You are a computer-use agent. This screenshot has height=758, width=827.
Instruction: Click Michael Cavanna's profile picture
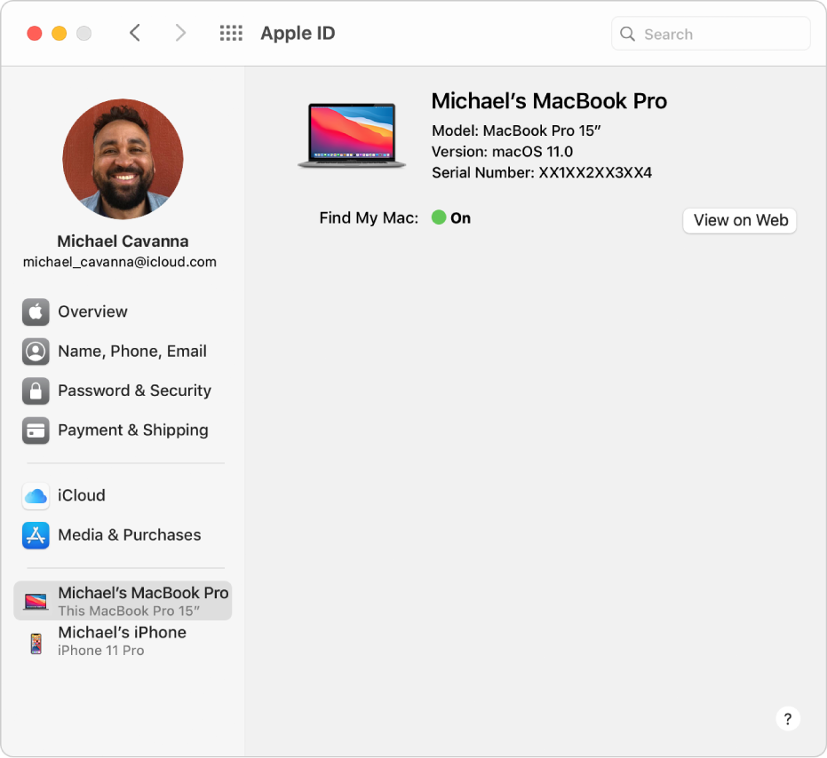[122, 159]
